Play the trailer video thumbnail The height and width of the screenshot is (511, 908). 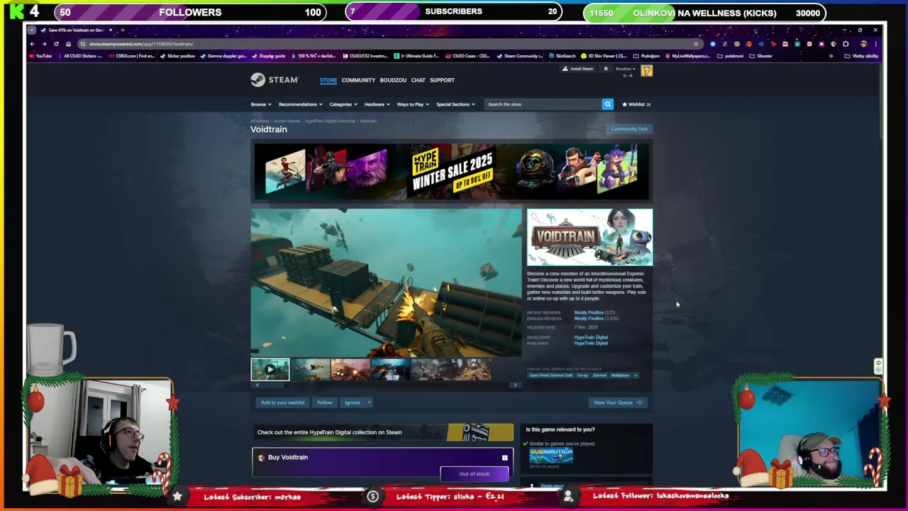click(270, 369)
